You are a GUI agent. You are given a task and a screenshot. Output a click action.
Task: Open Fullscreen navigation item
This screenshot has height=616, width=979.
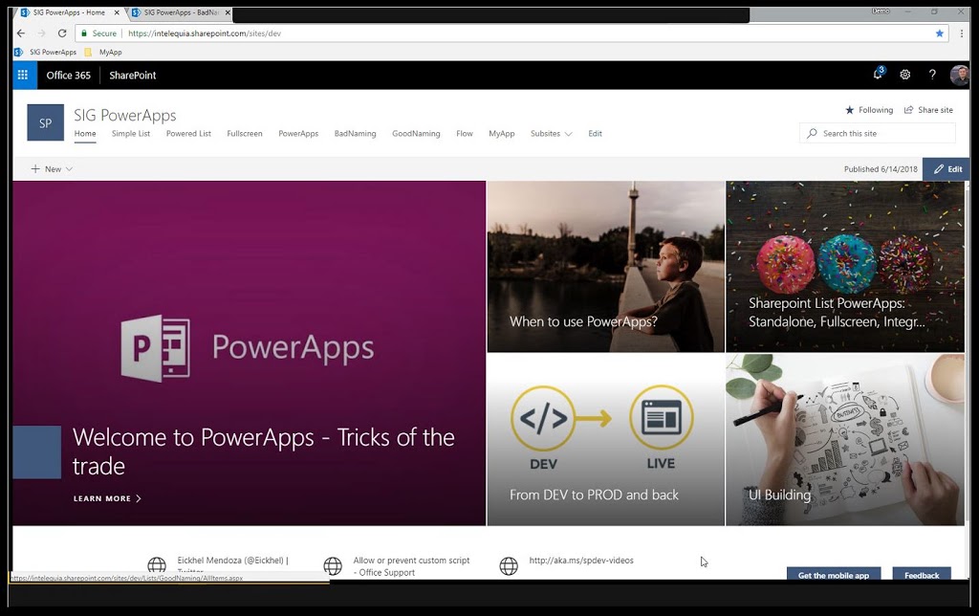pos(245,134)
